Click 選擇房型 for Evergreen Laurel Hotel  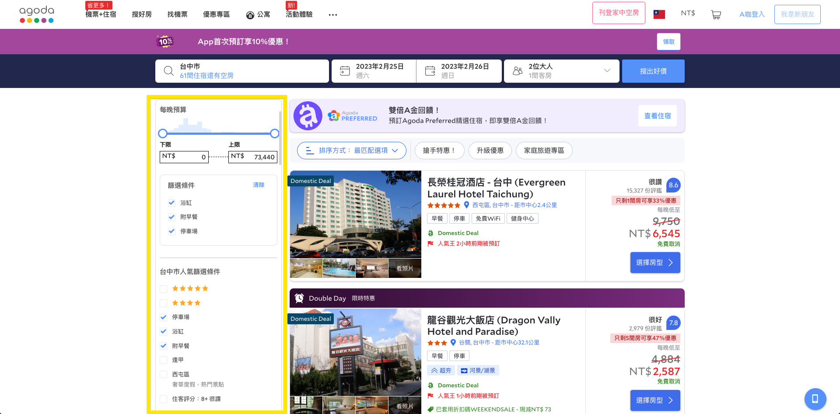pos(655,263)
